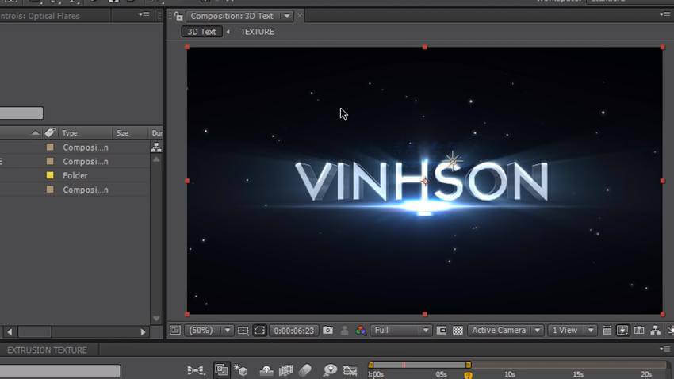674x379 pixels.
Task: Open the Active Camera view dropdown
Action: pos(506,330)
